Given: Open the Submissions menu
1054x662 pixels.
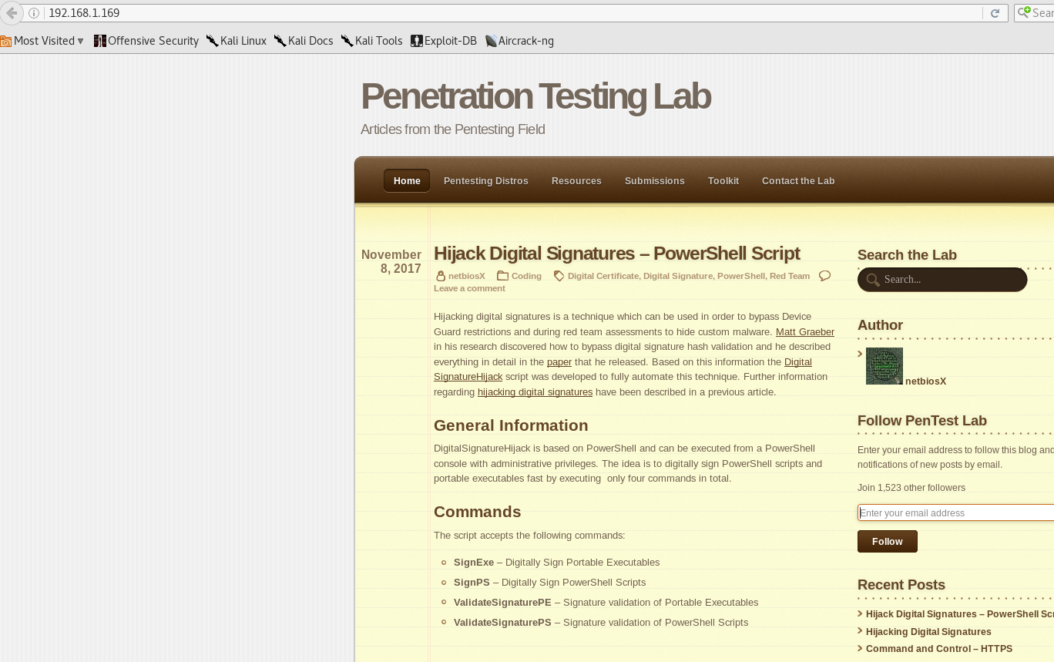Looking at the screenshot, I should coord(655,181).
